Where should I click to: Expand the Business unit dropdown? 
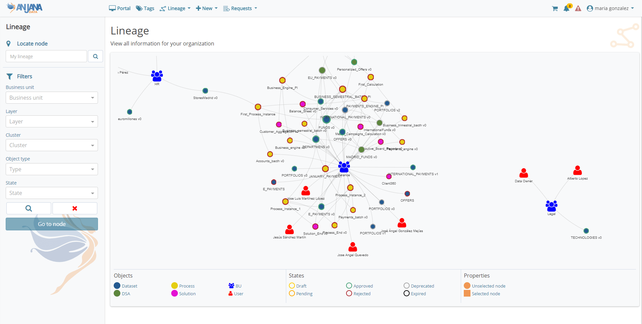(x=52, y=98)
